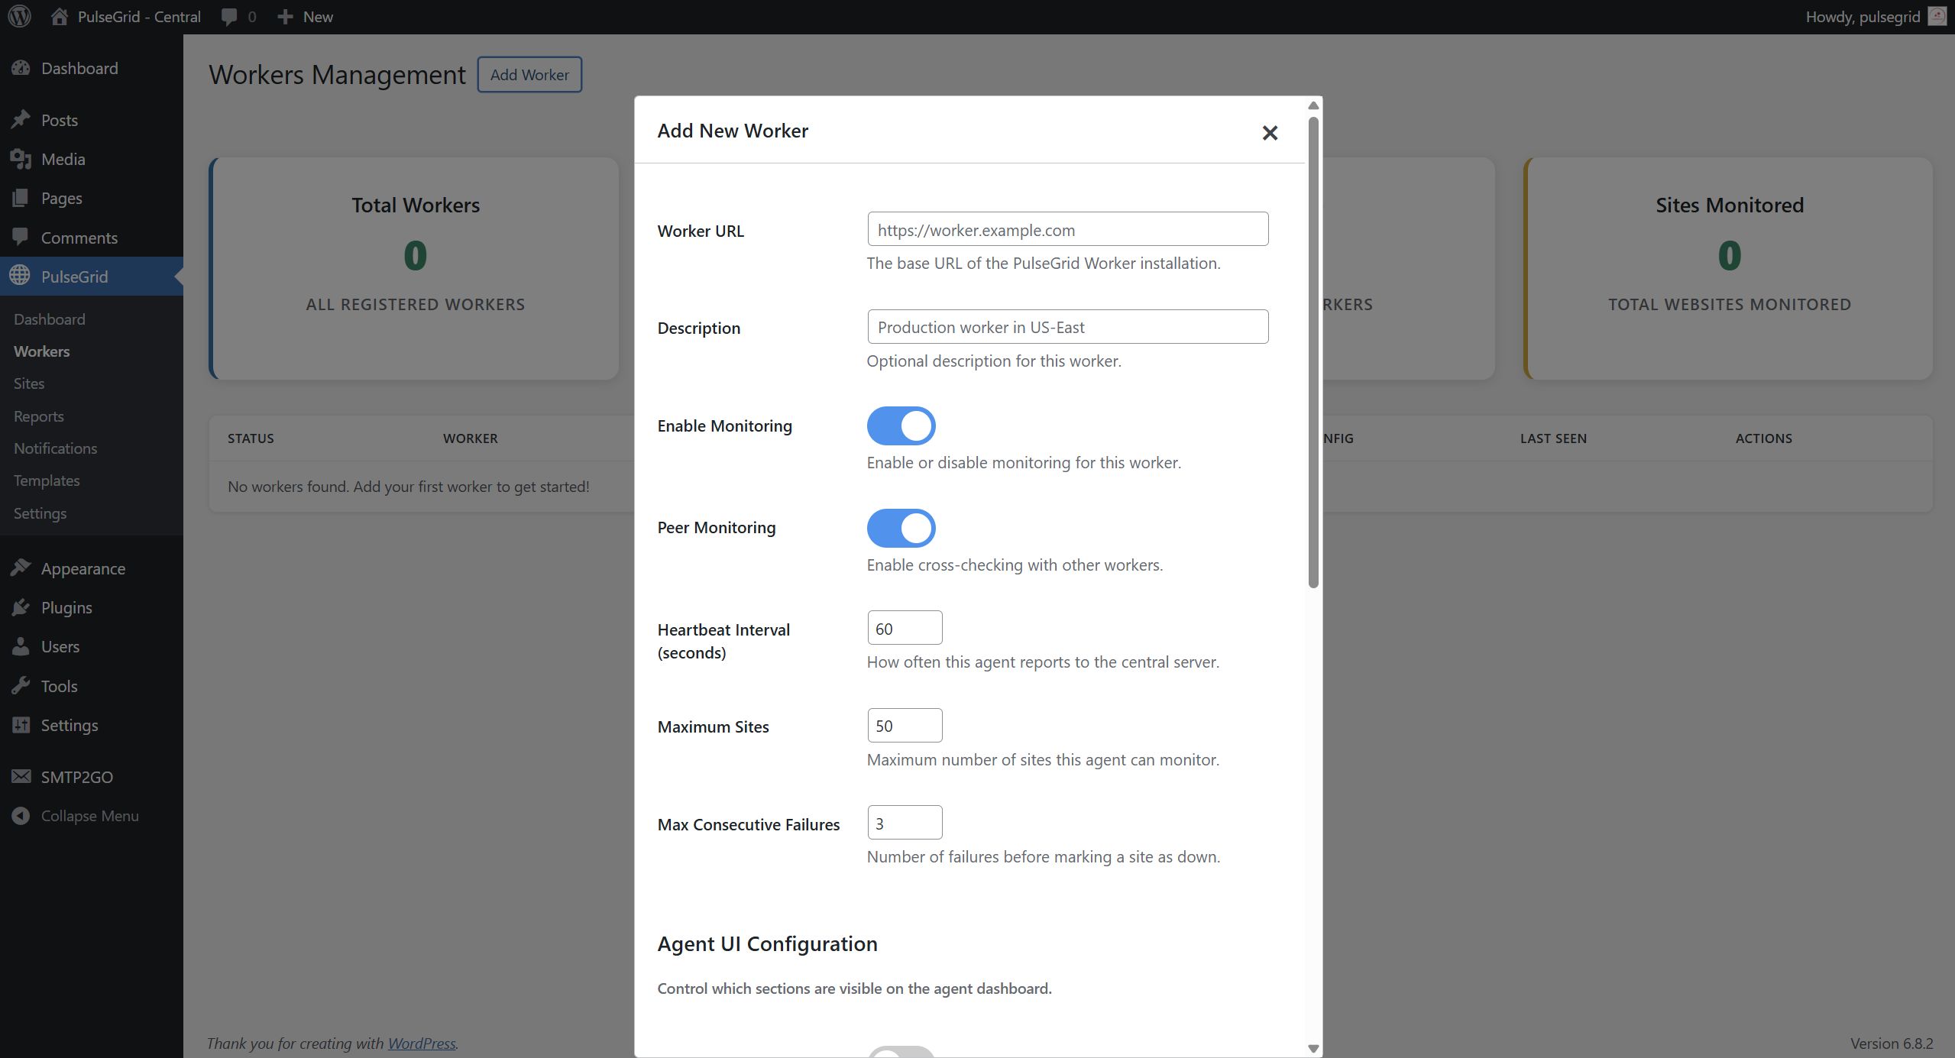
Task: Follow the WordPress footer link
Action: [x=421, y=1043]
